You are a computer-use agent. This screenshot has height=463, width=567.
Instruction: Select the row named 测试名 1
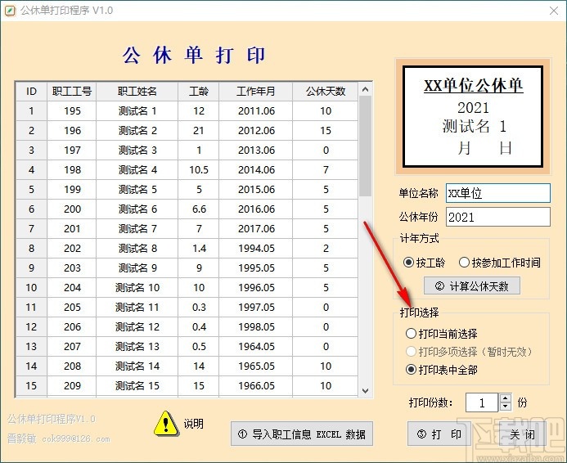click(x=187, y=110)
